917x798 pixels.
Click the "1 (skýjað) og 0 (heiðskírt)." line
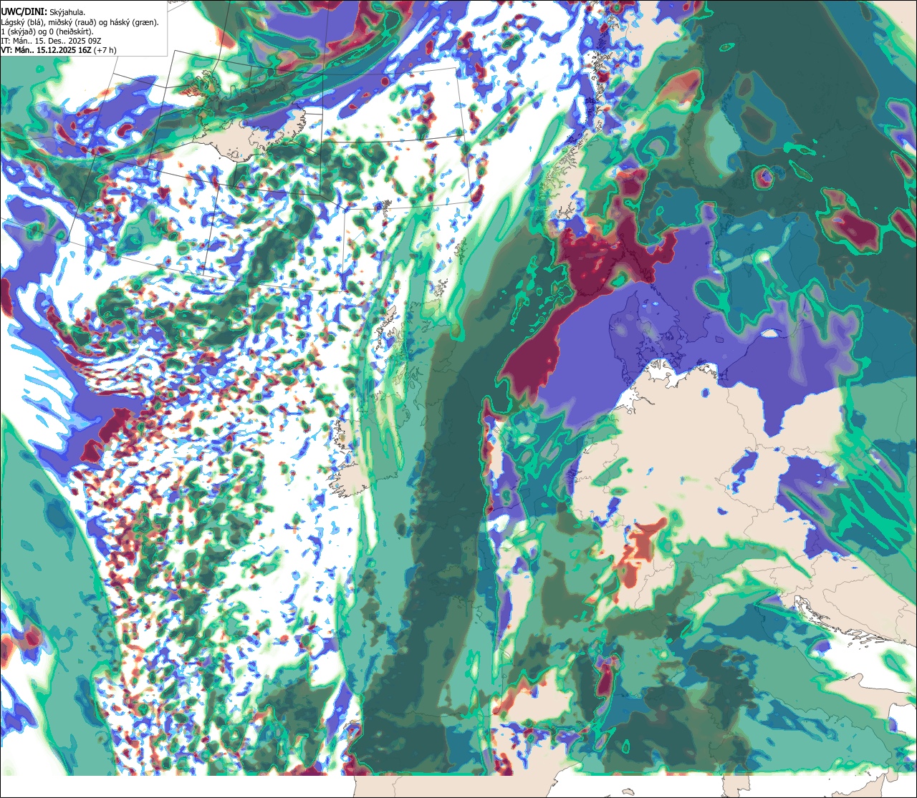click(47, 31)
